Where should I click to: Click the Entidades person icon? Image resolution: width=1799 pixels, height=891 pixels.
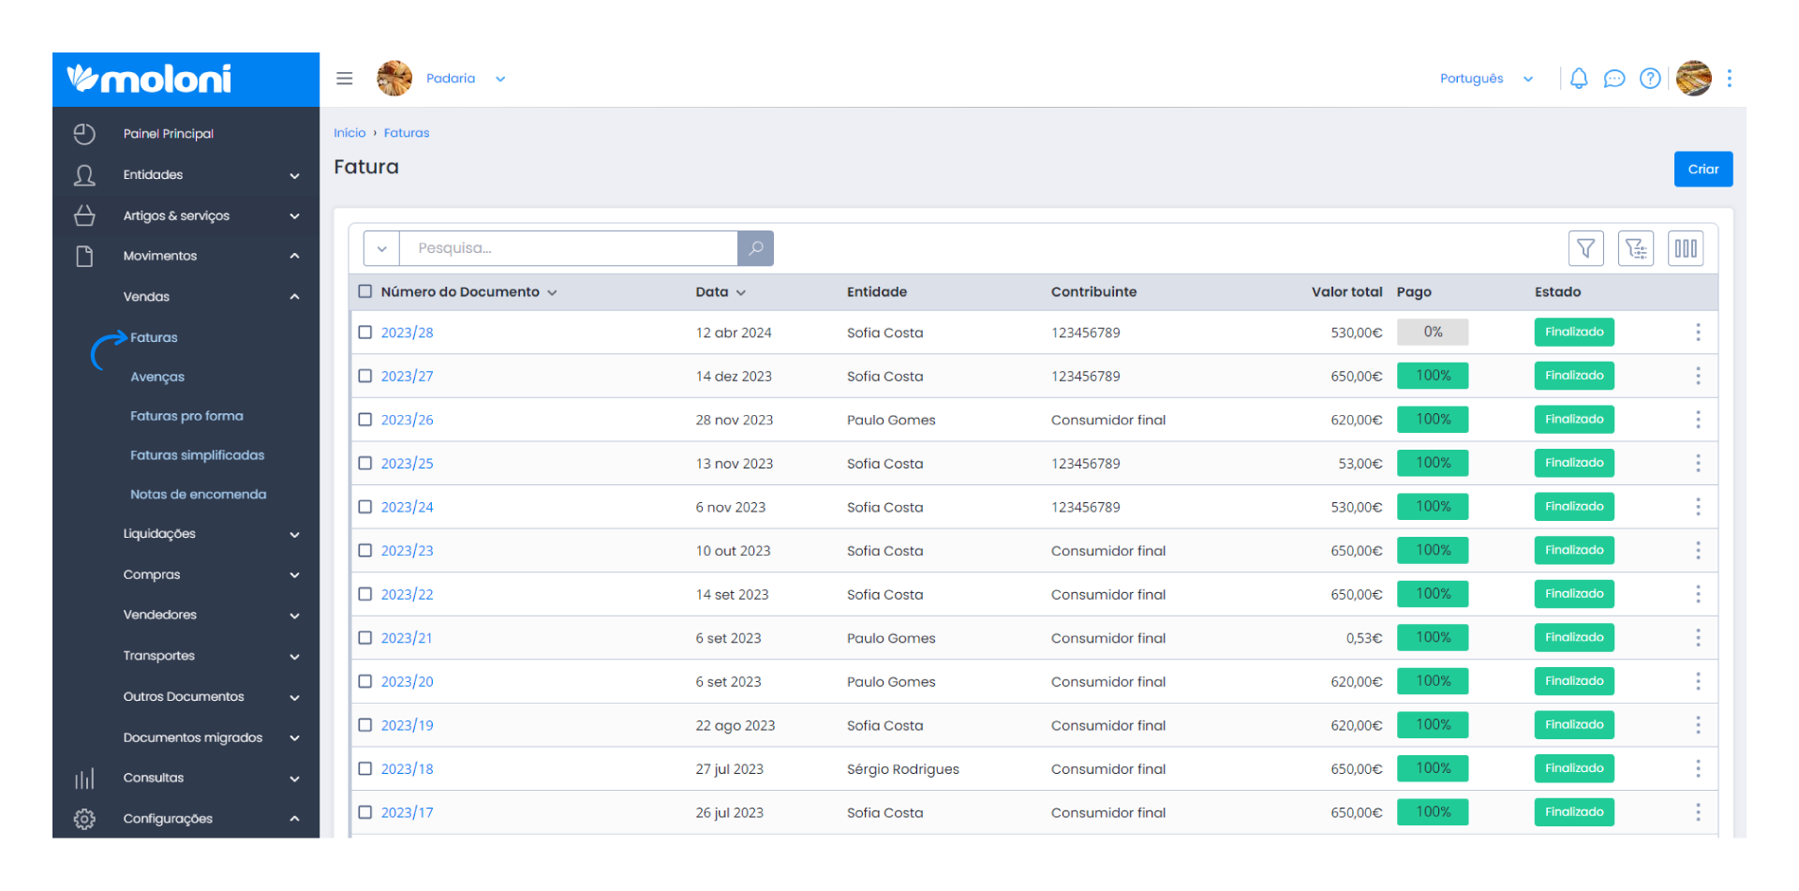tap(84, 175)
